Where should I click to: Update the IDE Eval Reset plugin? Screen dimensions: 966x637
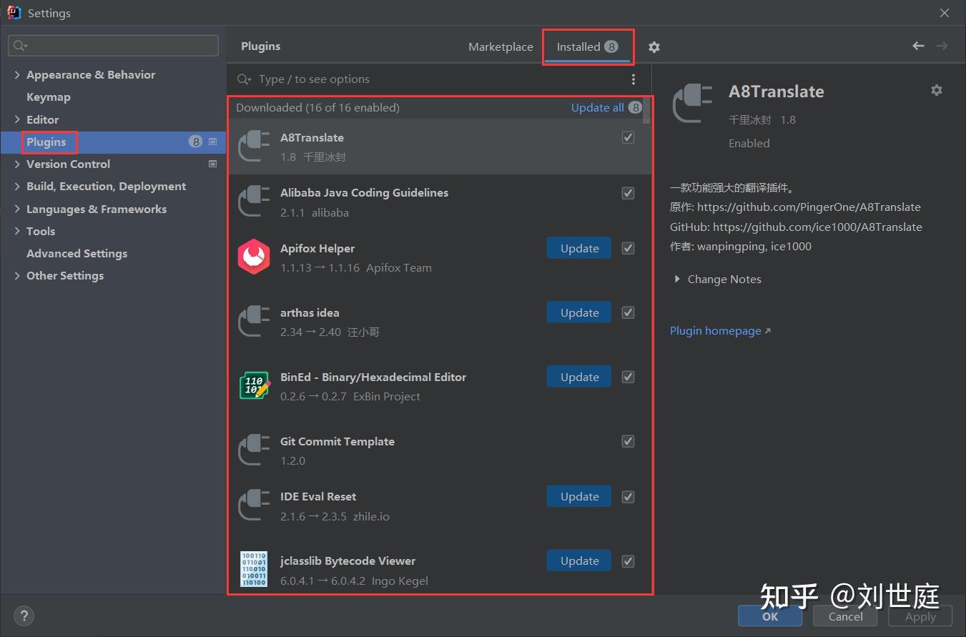(x=579, y=496)
